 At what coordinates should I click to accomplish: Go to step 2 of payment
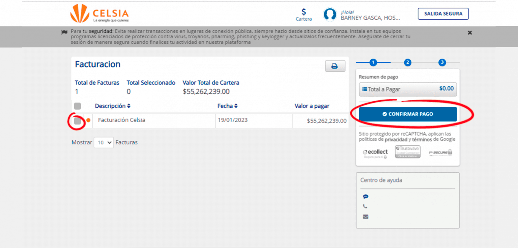point(408,62)
